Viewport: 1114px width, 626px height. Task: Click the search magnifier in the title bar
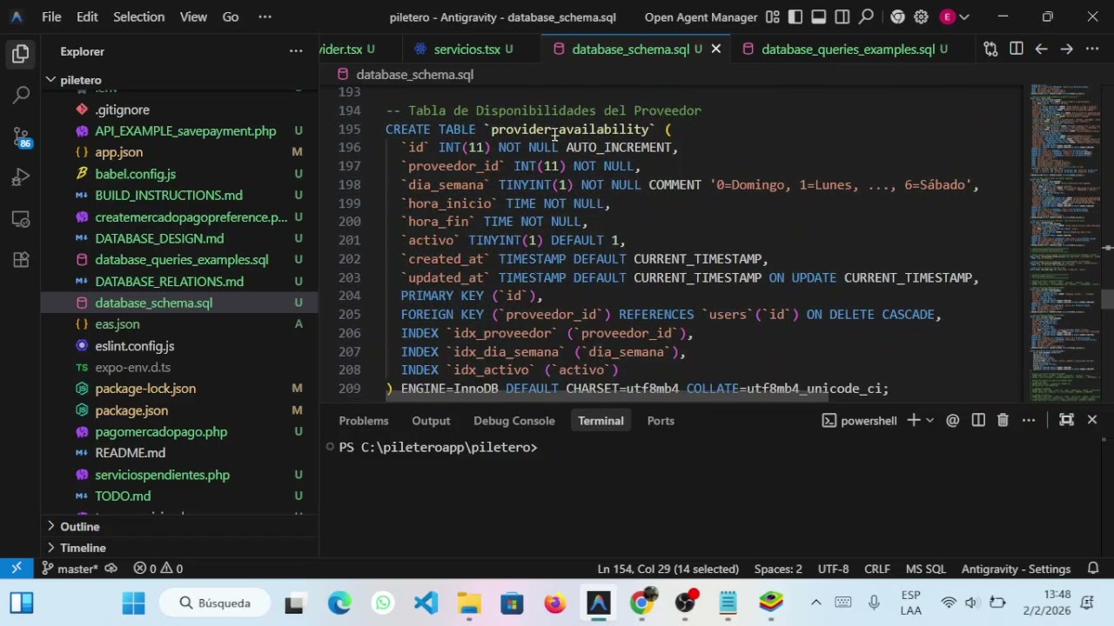coord(866,17)
